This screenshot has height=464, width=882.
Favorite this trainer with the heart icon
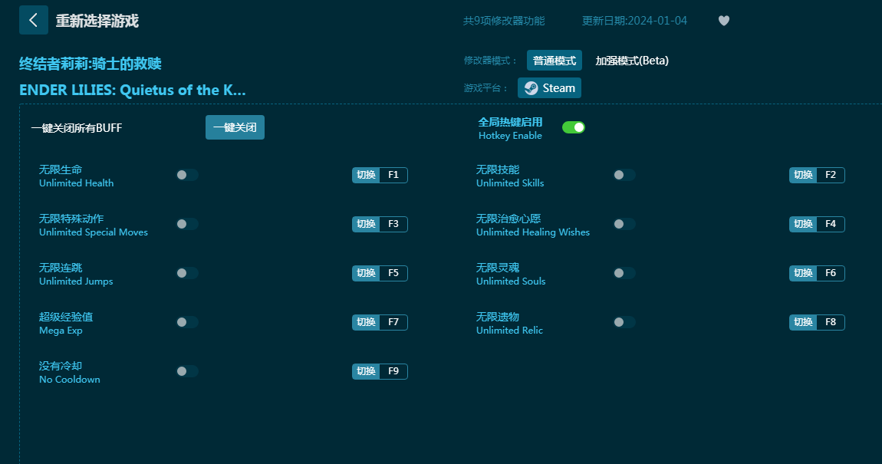(x=724, y=21)
